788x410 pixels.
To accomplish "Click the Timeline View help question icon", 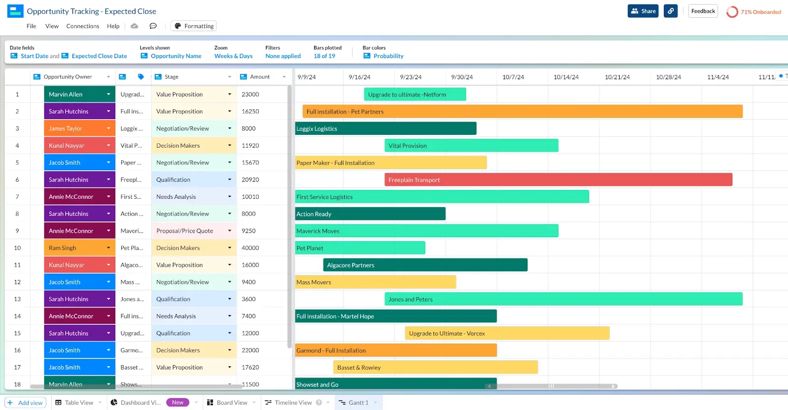I will (x=319, y=403).
